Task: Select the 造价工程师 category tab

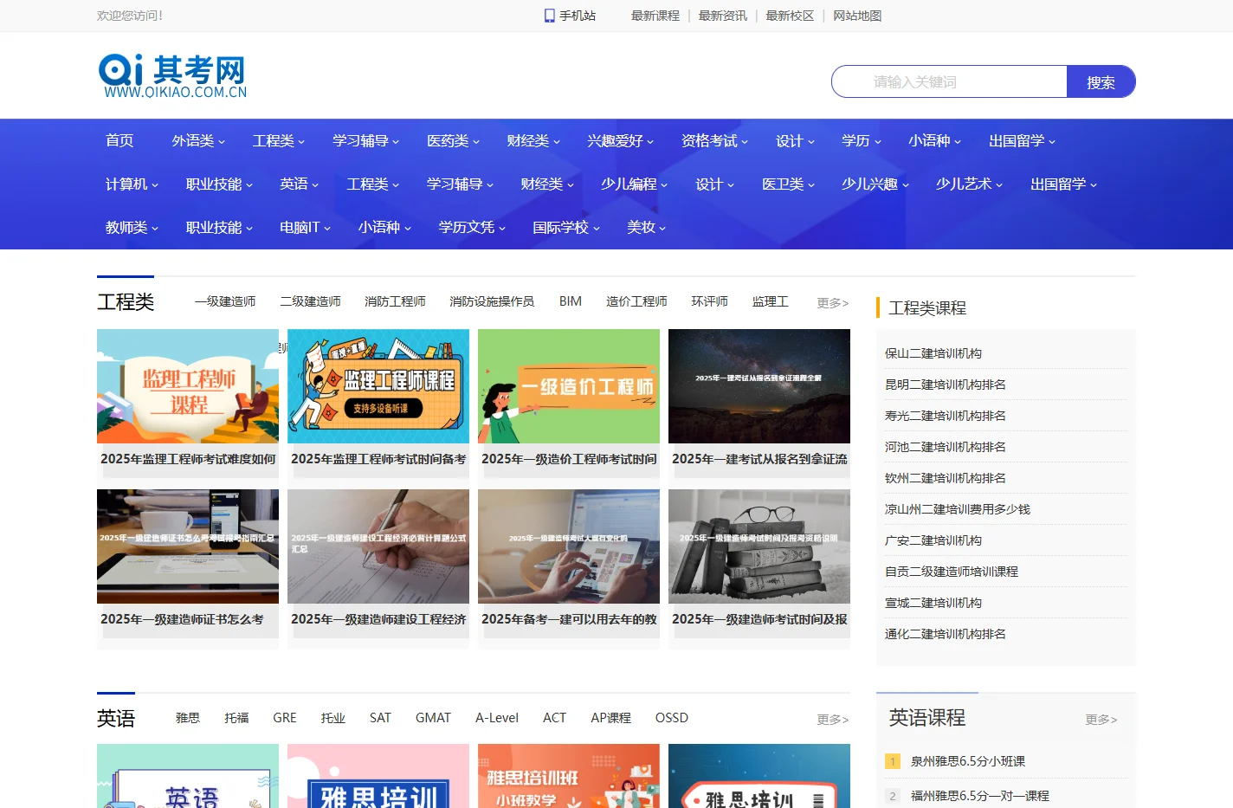Action: pos(636,301)
